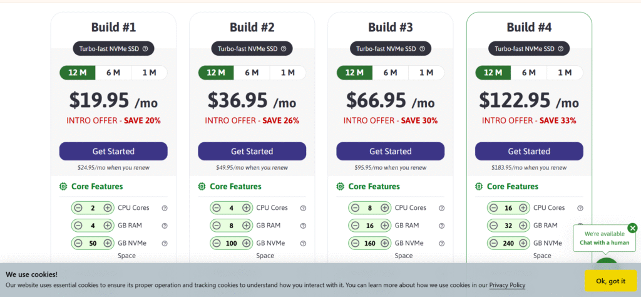This screenshot has width=641, height=297.
Task: Click Chat with a human
Action: point(603,242)
